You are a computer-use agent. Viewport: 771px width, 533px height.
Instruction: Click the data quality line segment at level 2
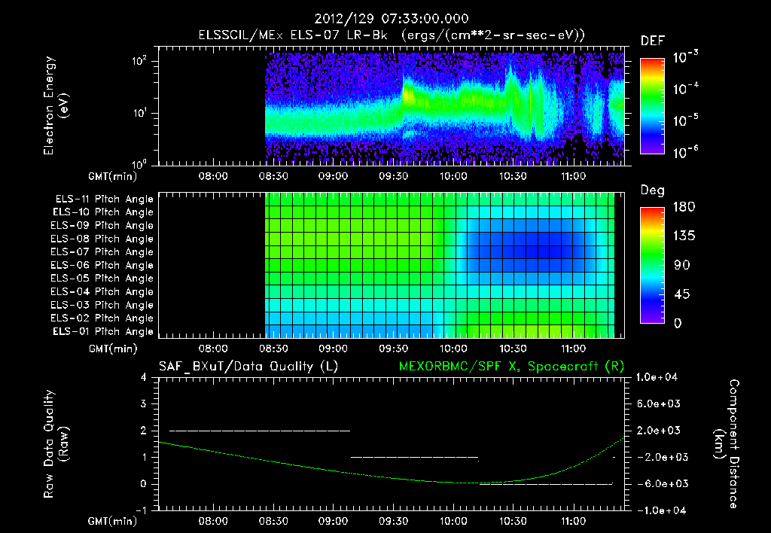(260, 431)
